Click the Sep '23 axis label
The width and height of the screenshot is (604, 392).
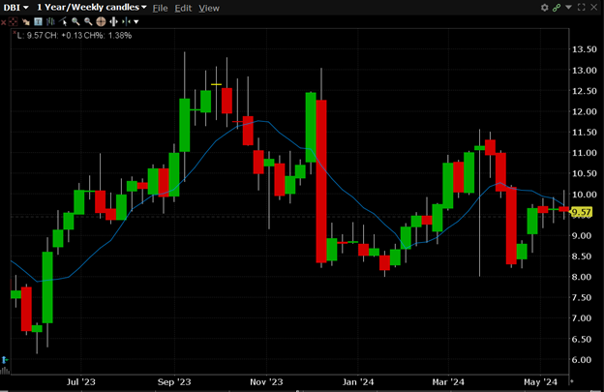click(x=174, y=382)
